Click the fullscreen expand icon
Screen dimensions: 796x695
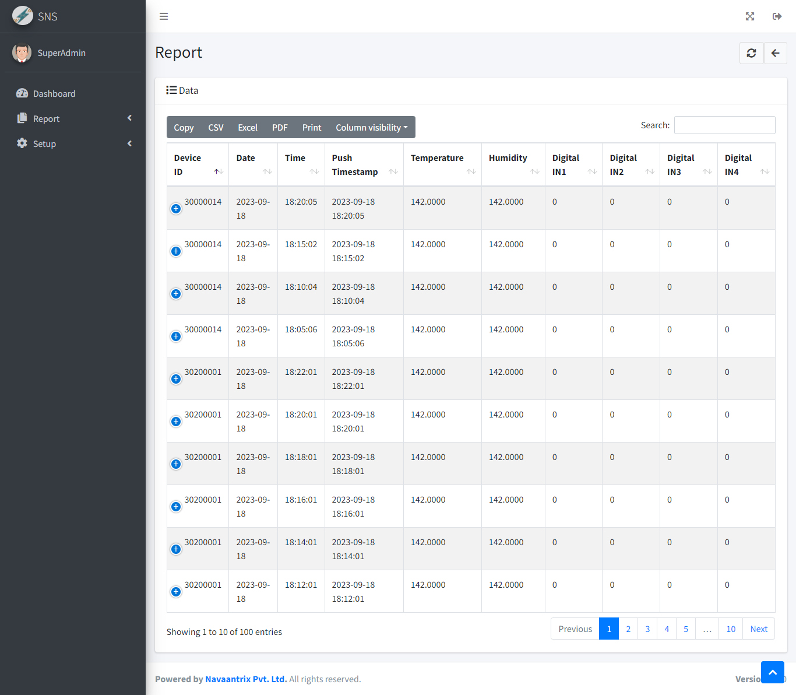[x=750, y=16]
